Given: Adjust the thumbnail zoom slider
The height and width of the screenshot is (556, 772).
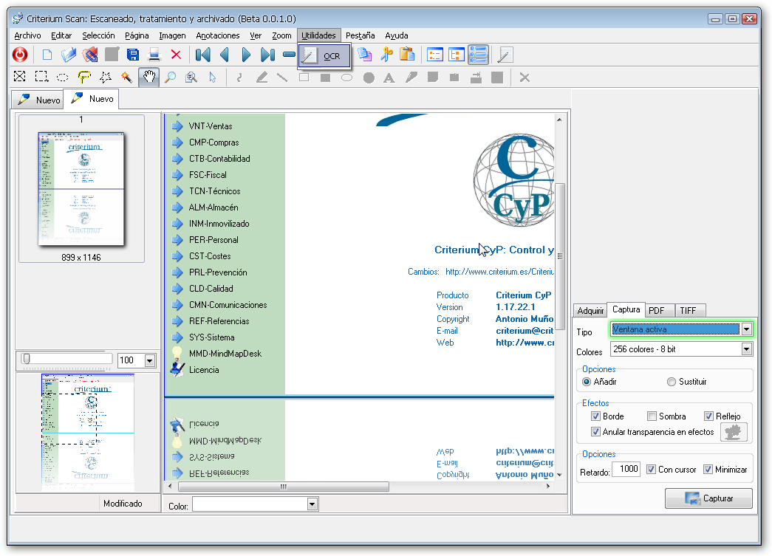Looking at the screenshot, I should pos(27,359).
